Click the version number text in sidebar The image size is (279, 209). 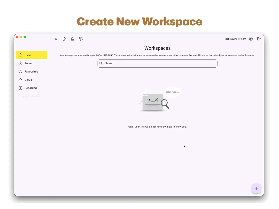(32, 96)
